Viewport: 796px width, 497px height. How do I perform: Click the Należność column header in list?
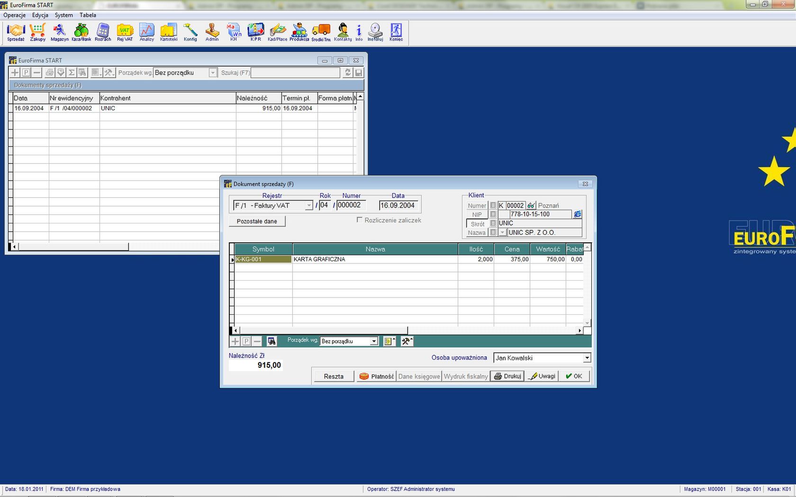pos(259,98)
